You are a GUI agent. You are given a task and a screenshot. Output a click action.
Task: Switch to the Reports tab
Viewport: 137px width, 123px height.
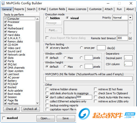tap(19, 9)
